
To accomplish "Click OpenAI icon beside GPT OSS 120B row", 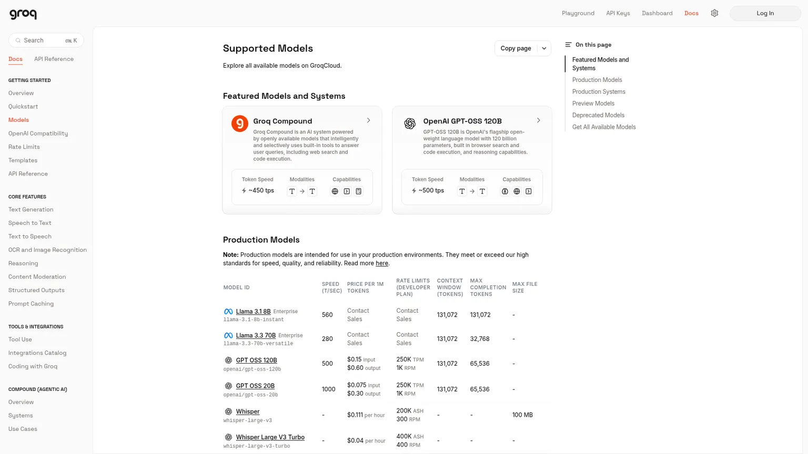I will [x=228, y=360].
